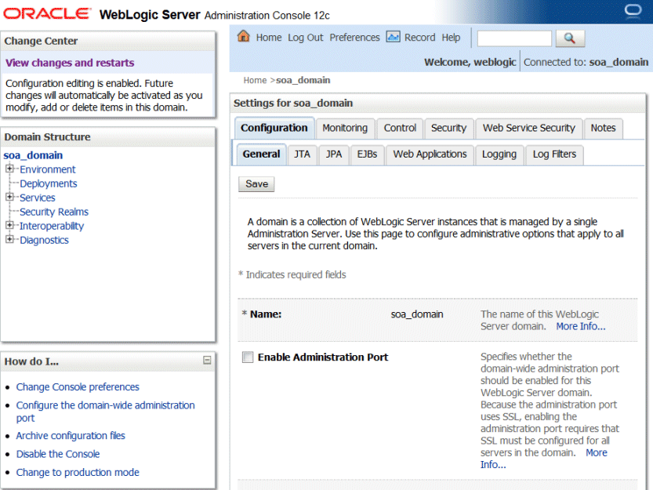
Task: Open Preferences link
Action: [x=354, y=38]
